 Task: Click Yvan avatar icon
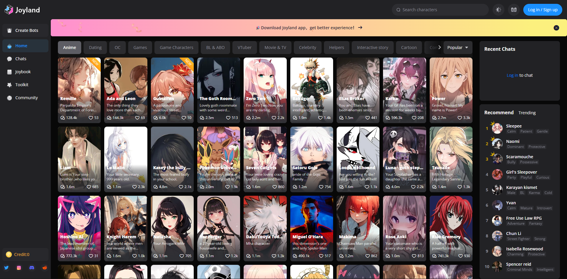[x=497, y=205]
